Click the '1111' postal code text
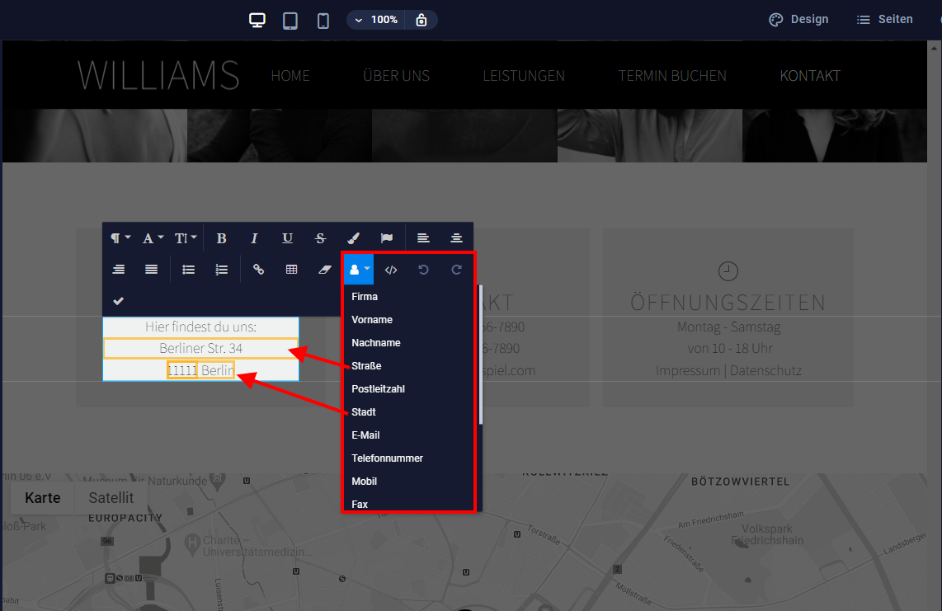 click(182, 370)
